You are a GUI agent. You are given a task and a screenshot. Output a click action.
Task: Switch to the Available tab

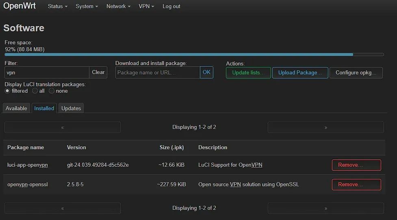point(17,108)
